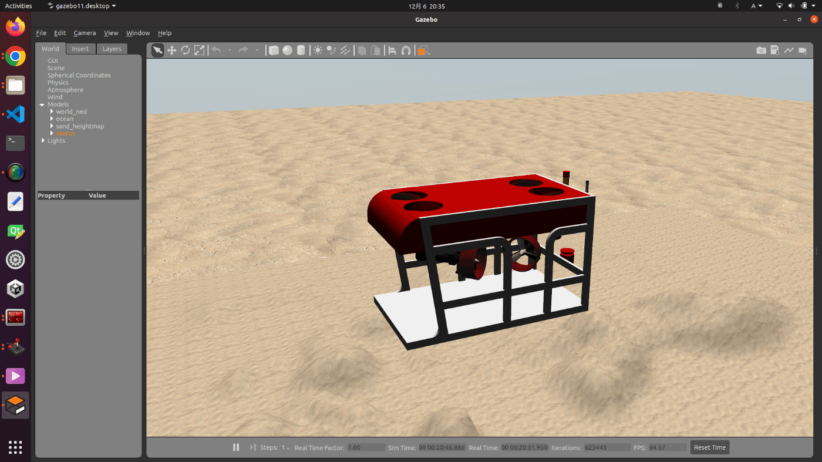Collapse the Models tree item
Image resolution: width=822 pixels, height=462 pixels.
coord(42,104)
